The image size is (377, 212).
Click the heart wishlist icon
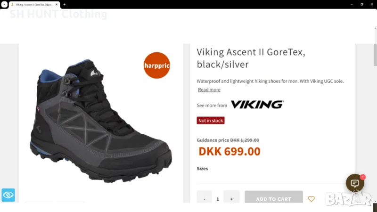[311, 199]
